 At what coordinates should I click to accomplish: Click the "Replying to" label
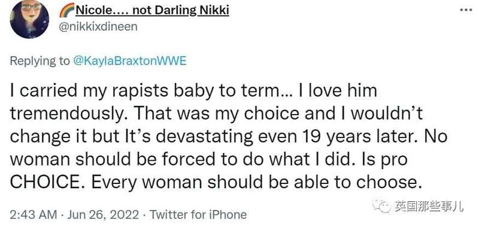(40, 61)
